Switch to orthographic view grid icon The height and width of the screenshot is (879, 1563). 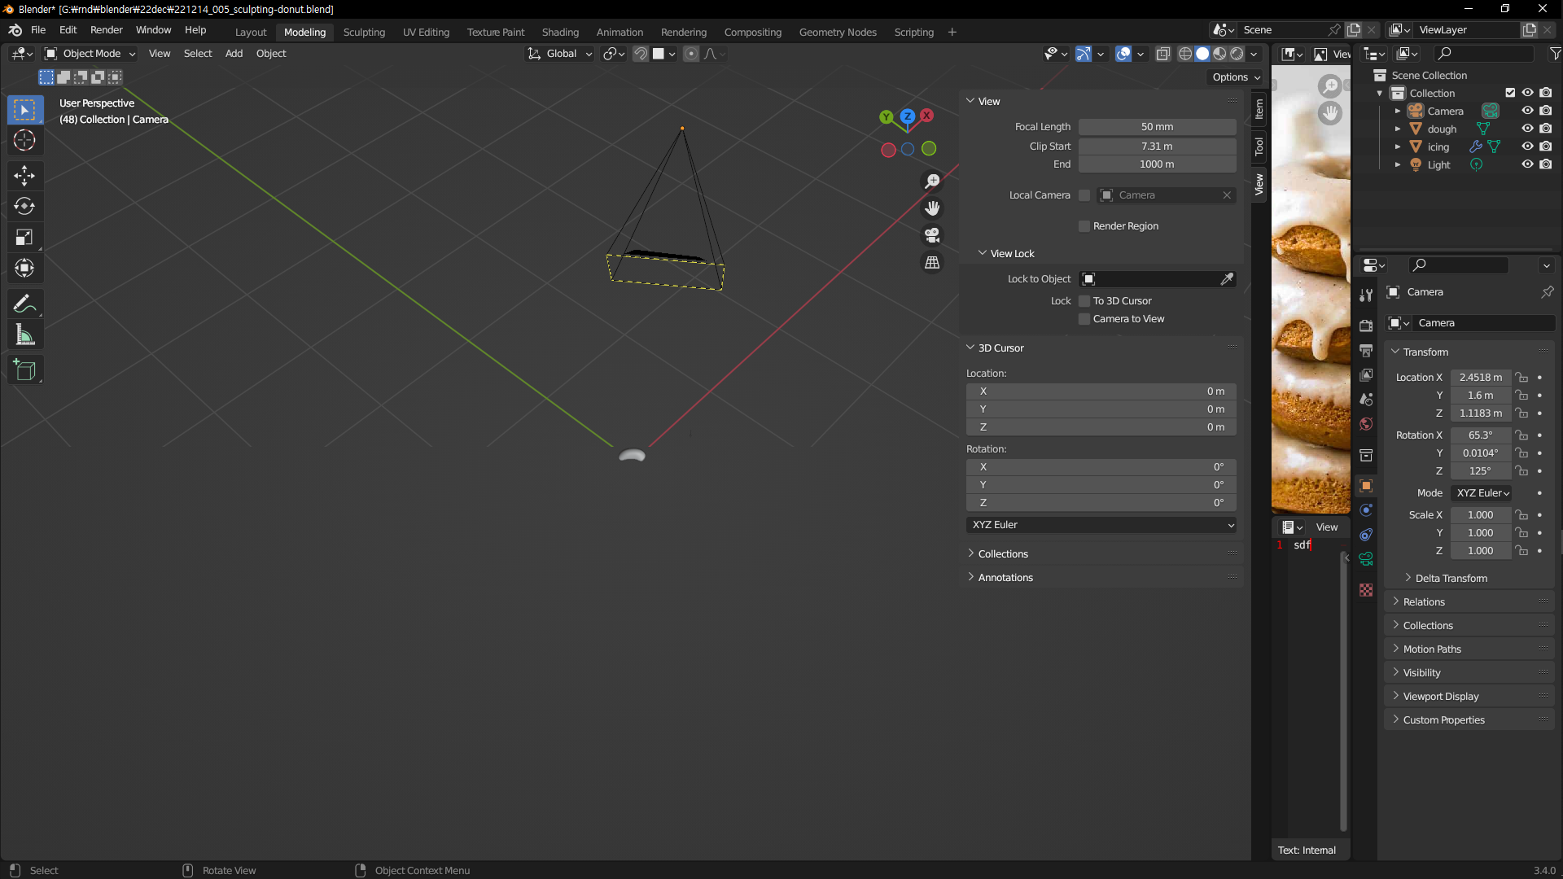point(932,263)
